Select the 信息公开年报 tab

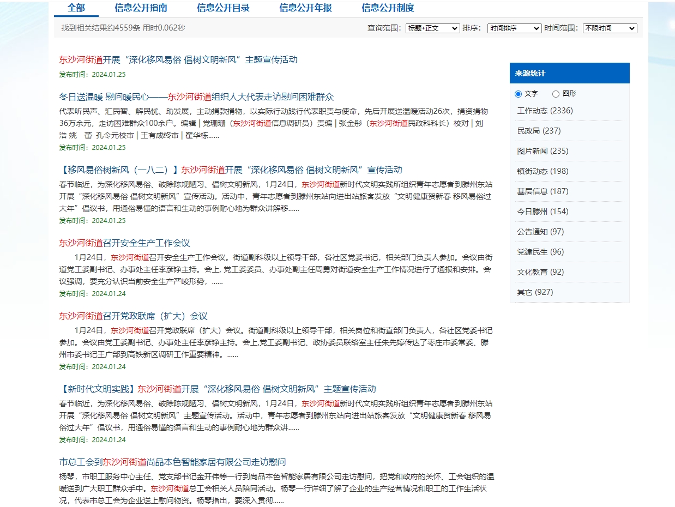305,8
